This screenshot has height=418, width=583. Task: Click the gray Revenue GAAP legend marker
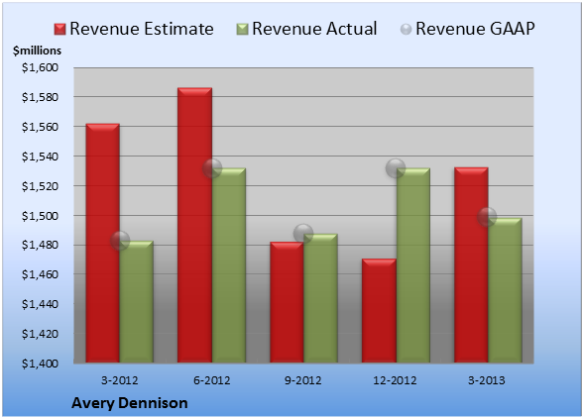tap(407, 30)
